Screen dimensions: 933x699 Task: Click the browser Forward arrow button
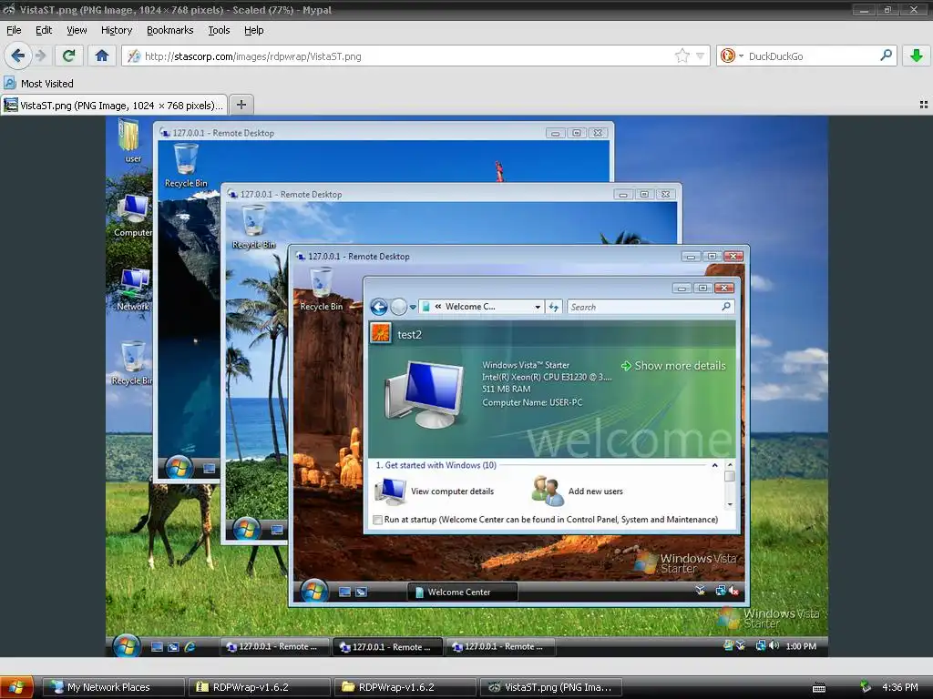40,56
